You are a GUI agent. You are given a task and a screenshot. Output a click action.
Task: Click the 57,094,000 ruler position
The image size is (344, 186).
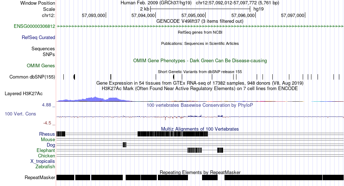pos(143,15)
